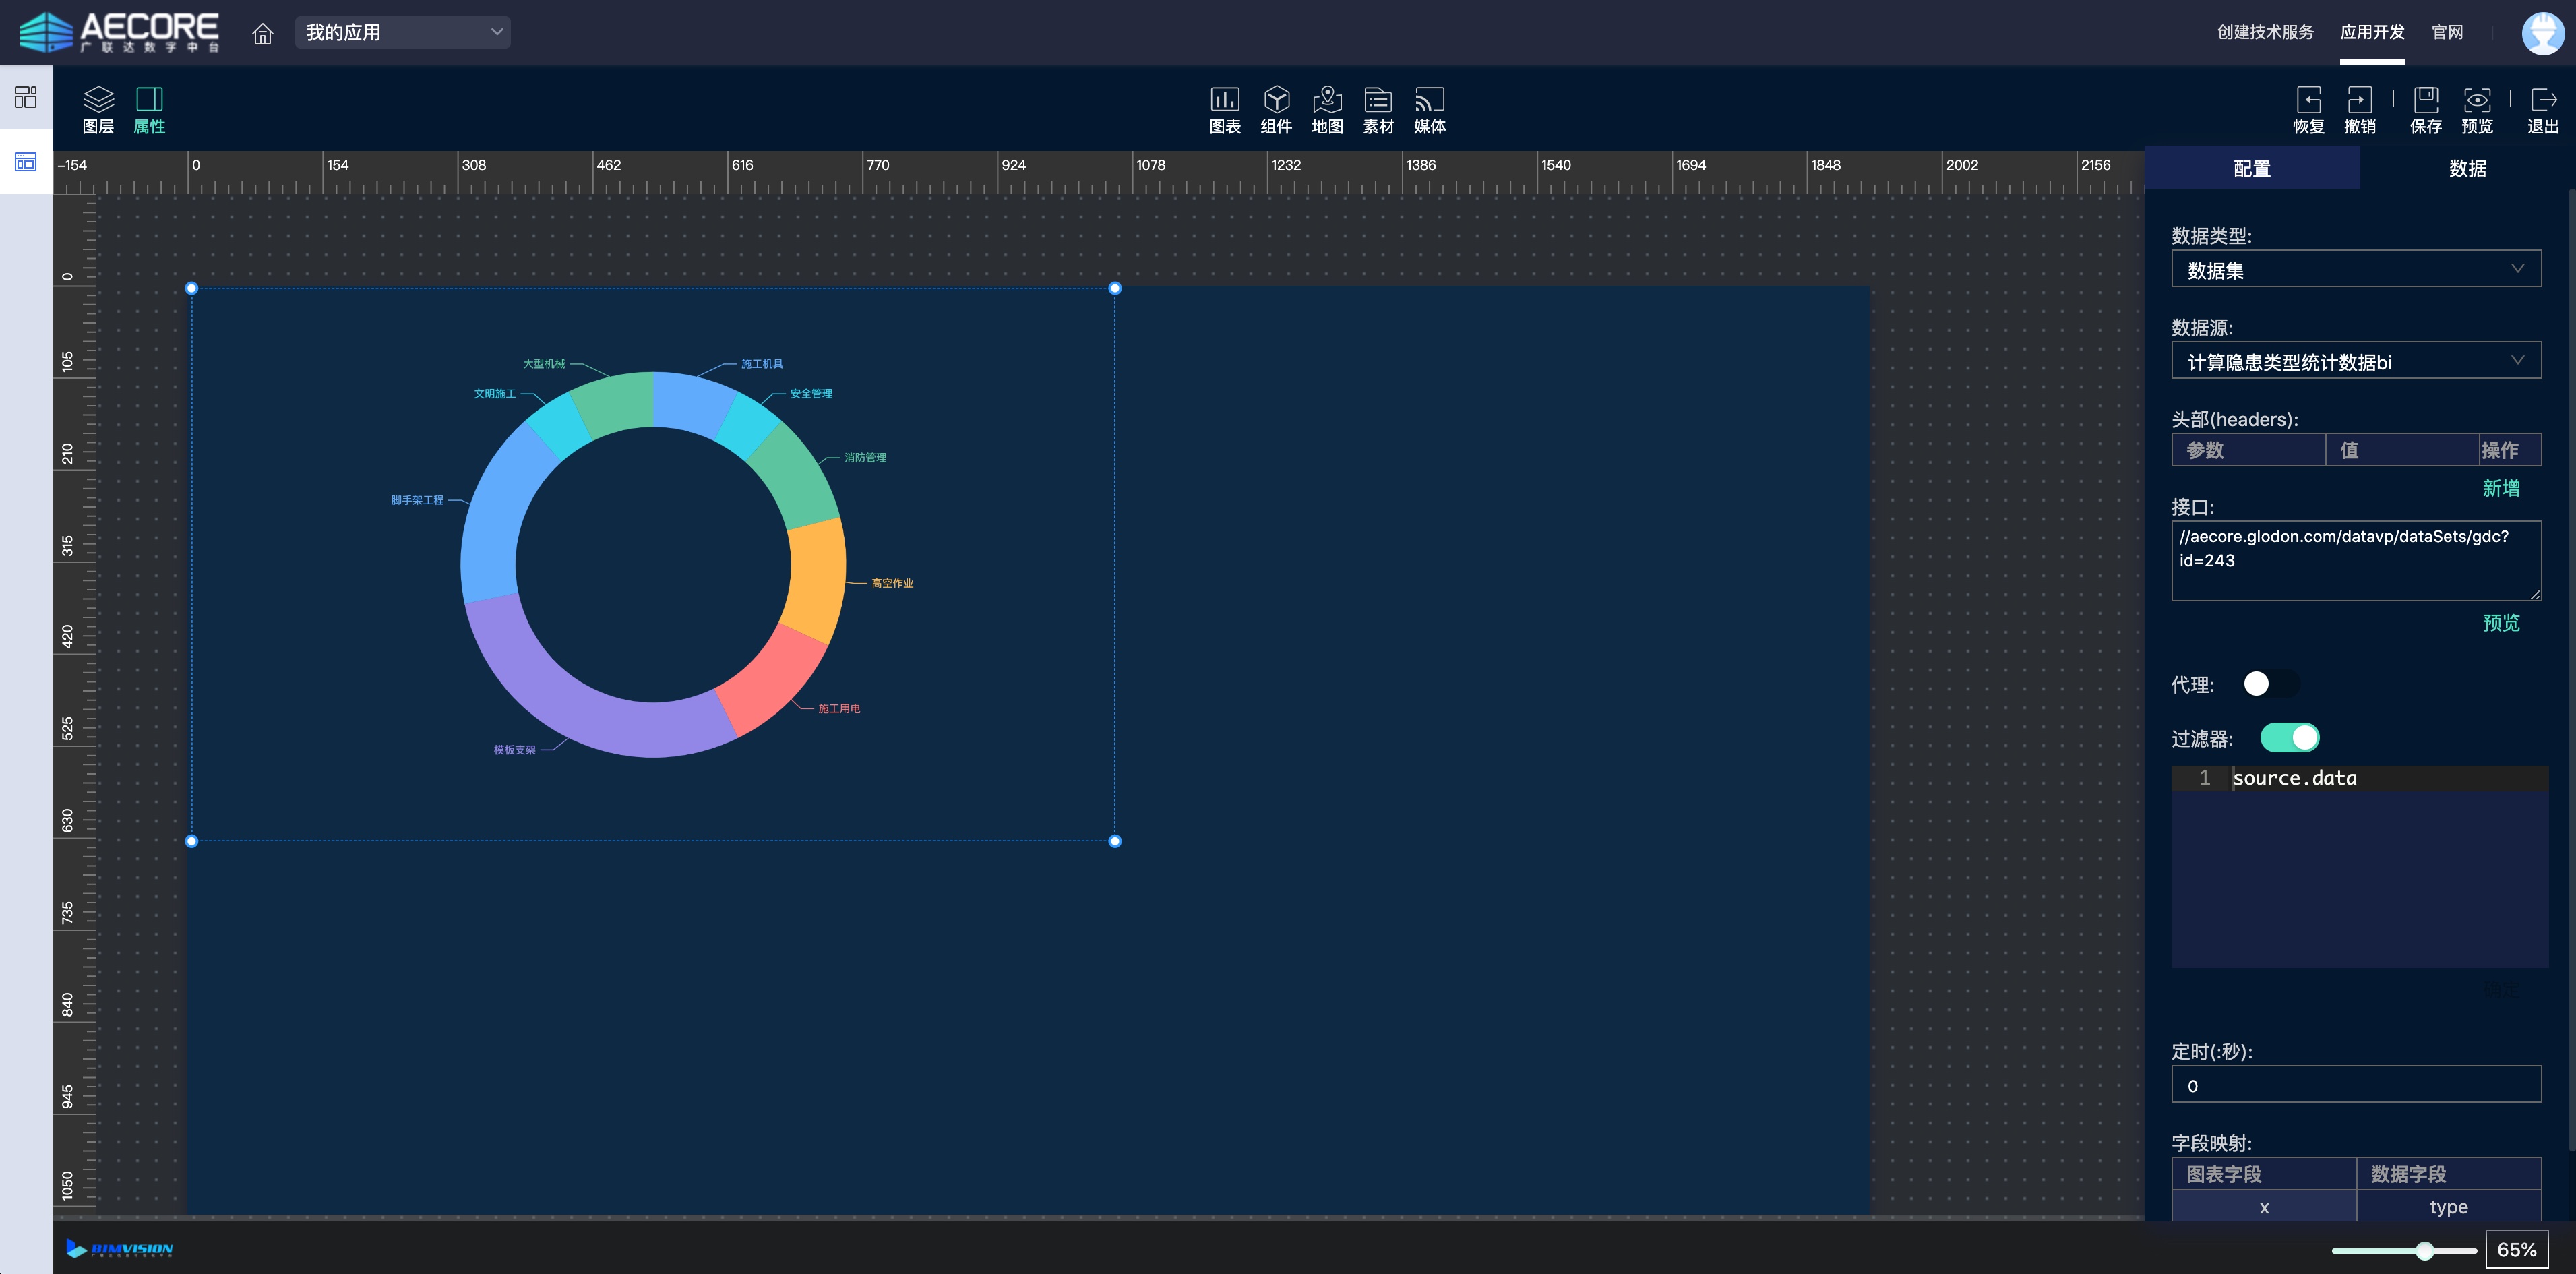Disable the 过滤器 filter toggle
This screenshot has width=2576, height=1274.
pyautogui.click(x=2289, y=738)
